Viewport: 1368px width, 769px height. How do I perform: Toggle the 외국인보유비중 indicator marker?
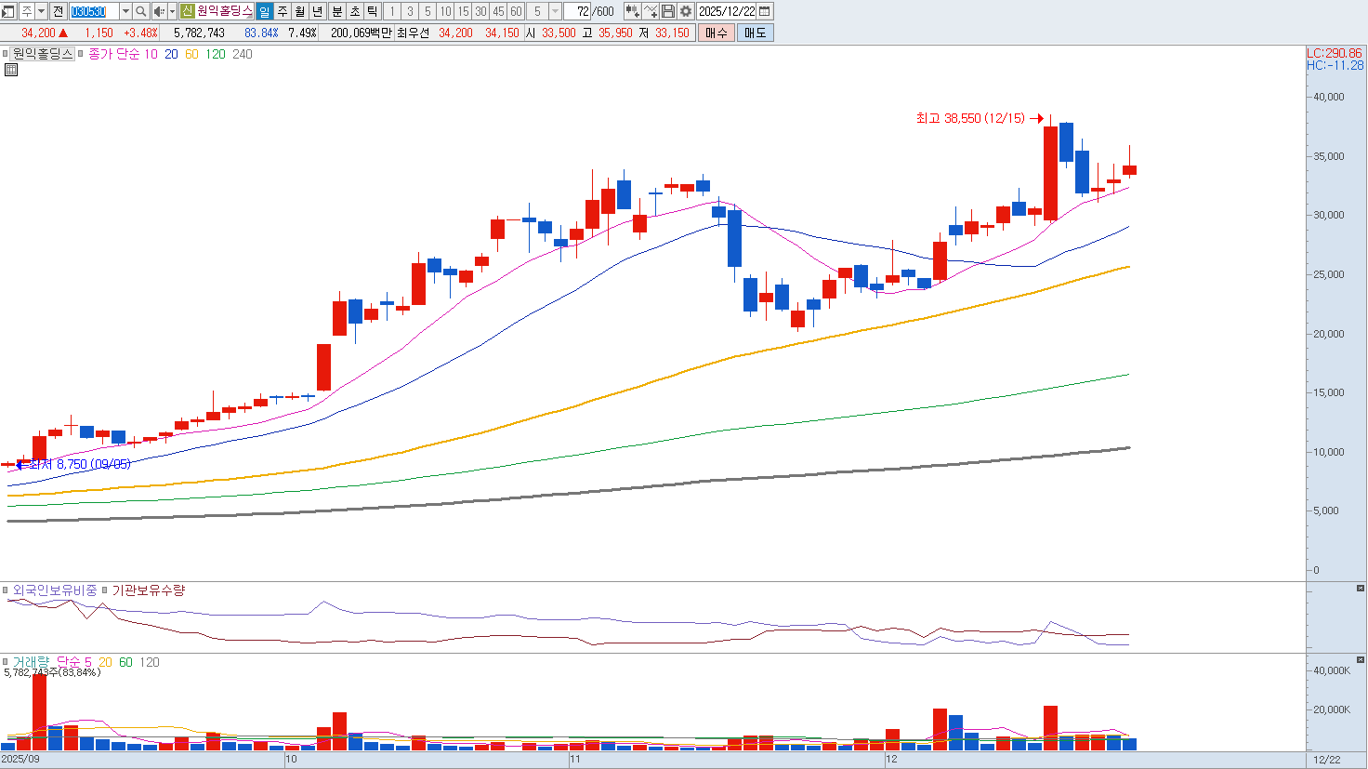6,590
